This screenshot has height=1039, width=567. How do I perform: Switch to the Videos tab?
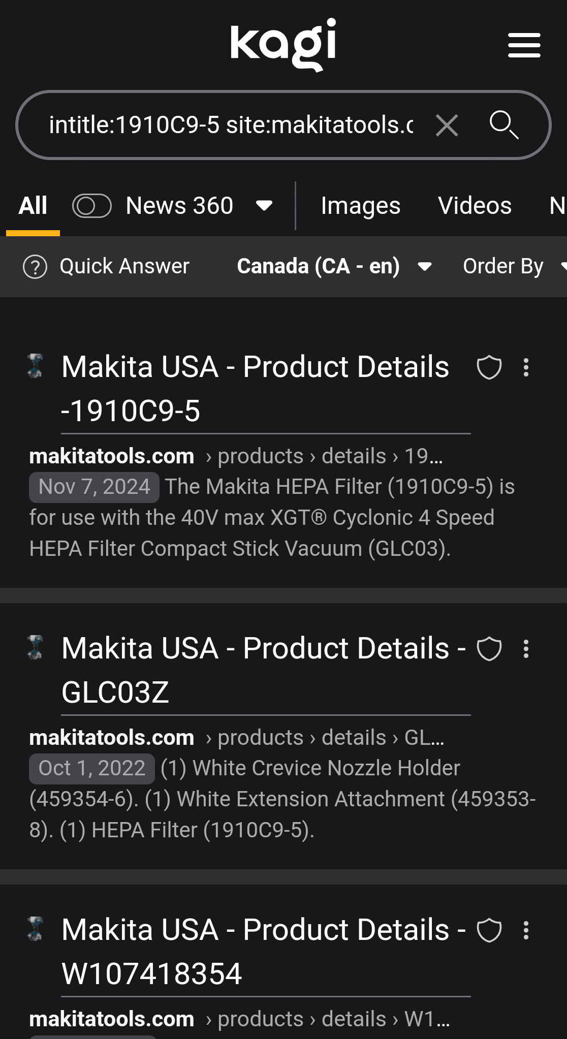point(475,206)
